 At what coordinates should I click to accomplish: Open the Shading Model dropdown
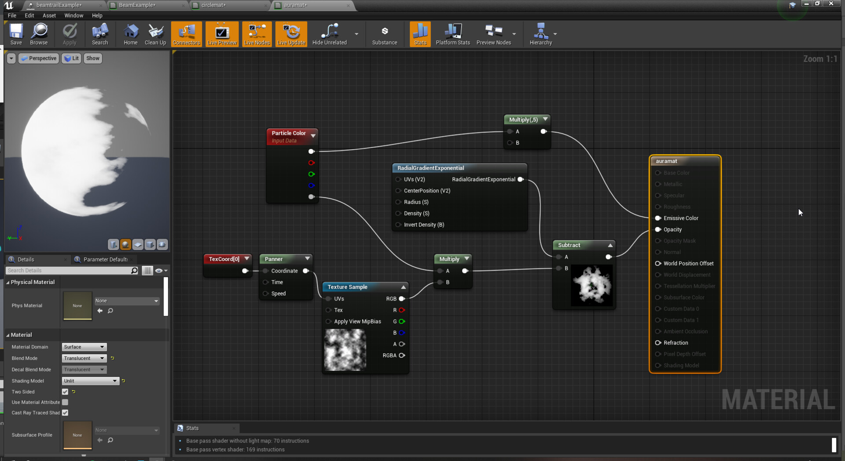[90, 381]
